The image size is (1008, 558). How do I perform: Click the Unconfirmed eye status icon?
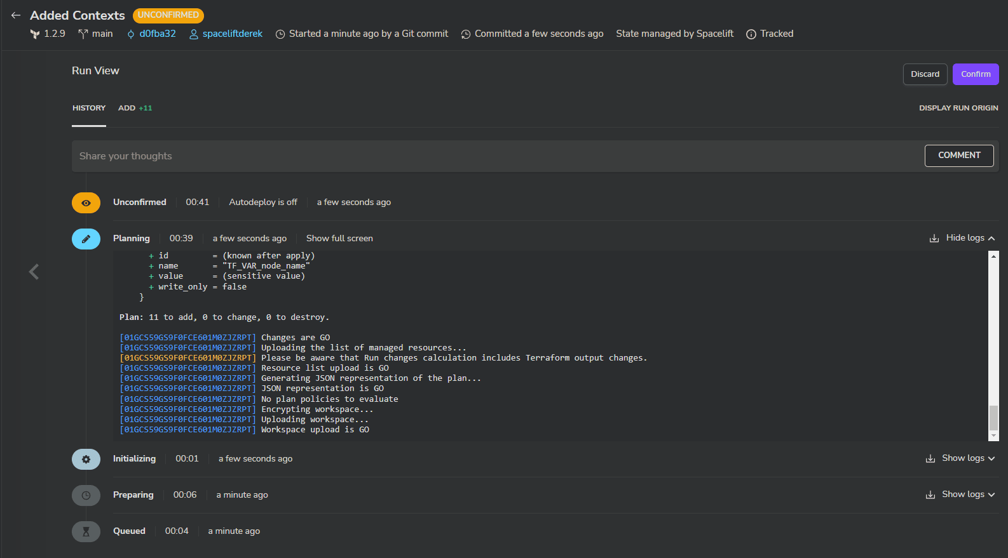tap(86, 203)
